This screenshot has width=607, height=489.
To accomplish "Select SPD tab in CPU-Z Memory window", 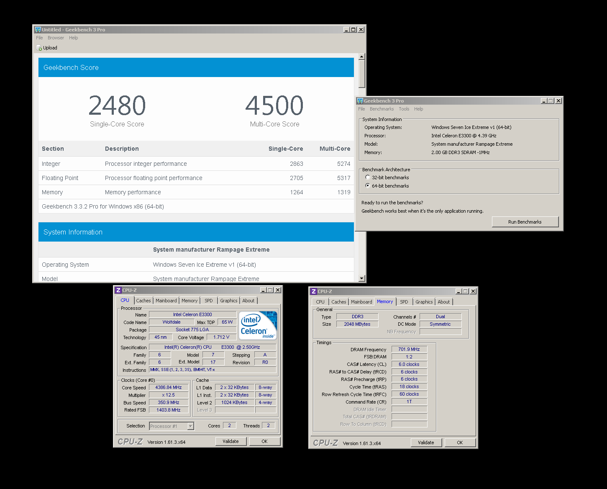I will click(404, 302).
